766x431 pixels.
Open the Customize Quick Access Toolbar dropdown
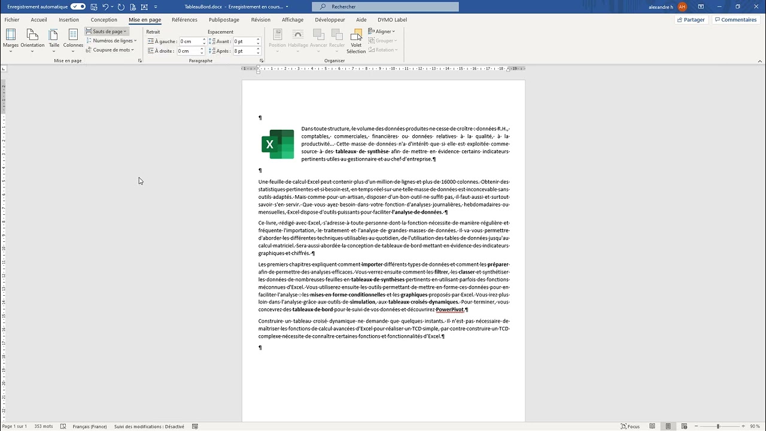[156, 7]
